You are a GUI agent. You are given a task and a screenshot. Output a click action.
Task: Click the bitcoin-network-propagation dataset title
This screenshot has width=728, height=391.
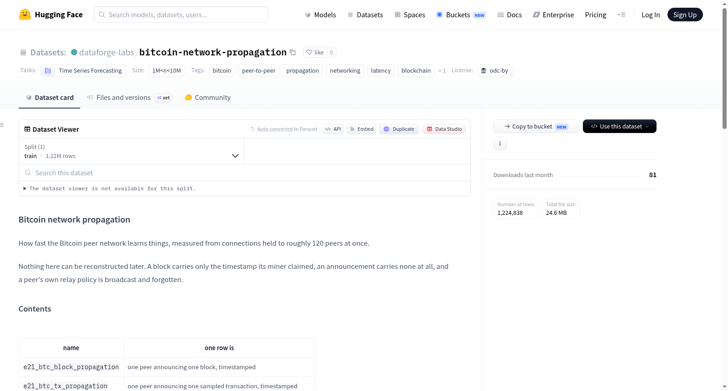tap(213, 52)
